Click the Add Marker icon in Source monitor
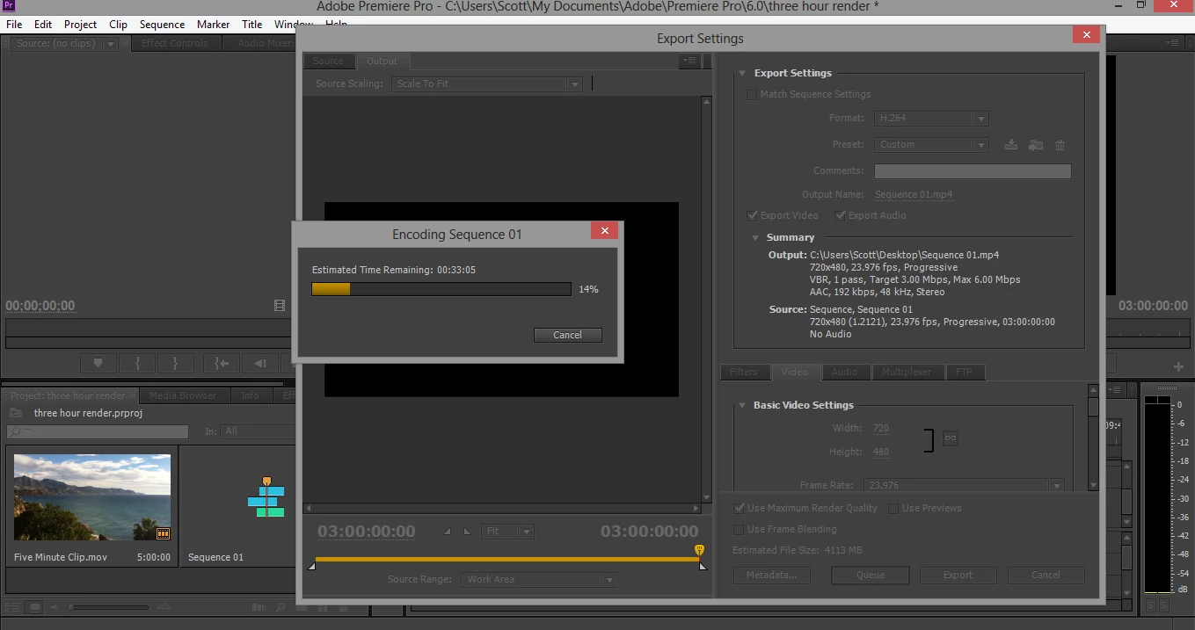 98,363
